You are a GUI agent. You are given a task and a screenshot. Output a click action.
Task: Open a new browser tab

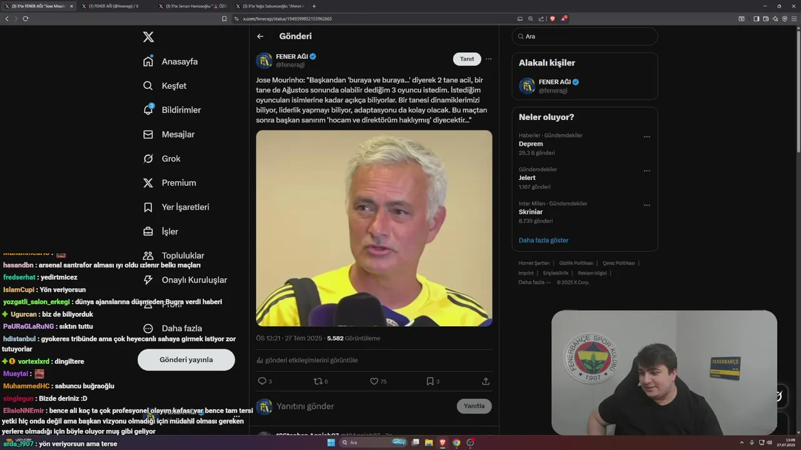click(314, 6)
